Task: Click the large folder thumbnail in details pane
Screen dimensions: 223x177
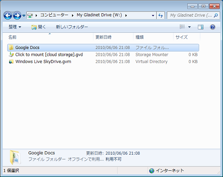Action: coord(15,157)
